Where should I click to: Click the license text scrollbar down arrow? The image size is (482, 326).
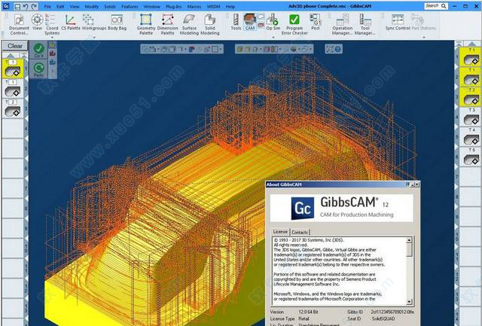[x=409, y=302]
